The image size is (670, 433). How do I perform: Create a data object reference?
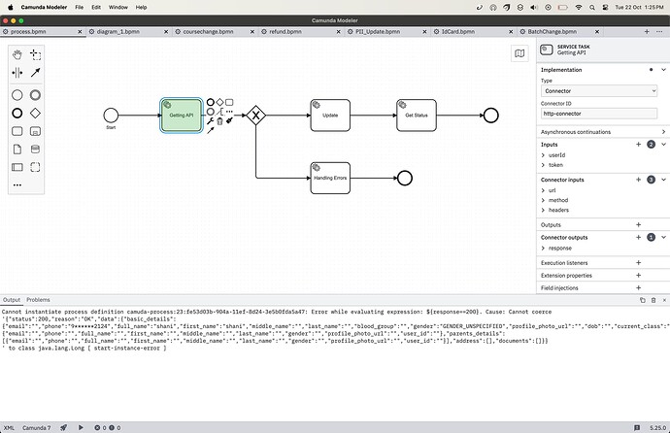click(17, 150)
